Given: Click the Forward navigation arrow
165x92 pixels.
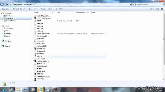Looking at the screenshot, I should (x=5, y=5).
